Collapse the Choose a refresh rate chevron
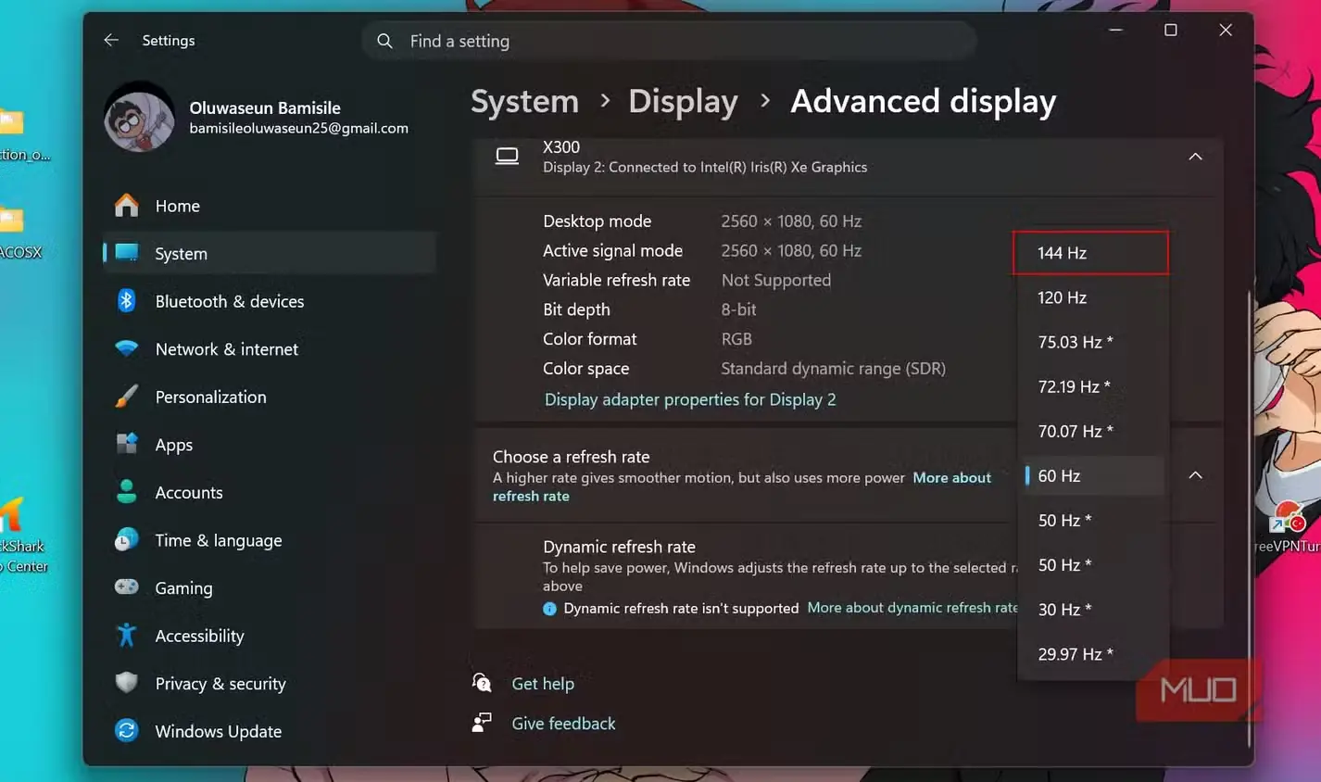The image size is (1321, 782). click(1195, 475)
